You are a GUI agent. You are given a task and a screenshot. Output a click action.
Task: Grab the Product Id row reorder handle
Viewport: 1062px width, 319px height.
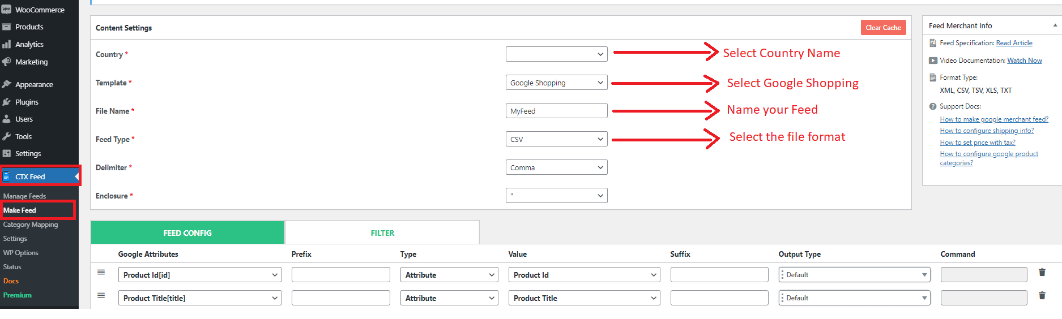[x=101, y=272]
